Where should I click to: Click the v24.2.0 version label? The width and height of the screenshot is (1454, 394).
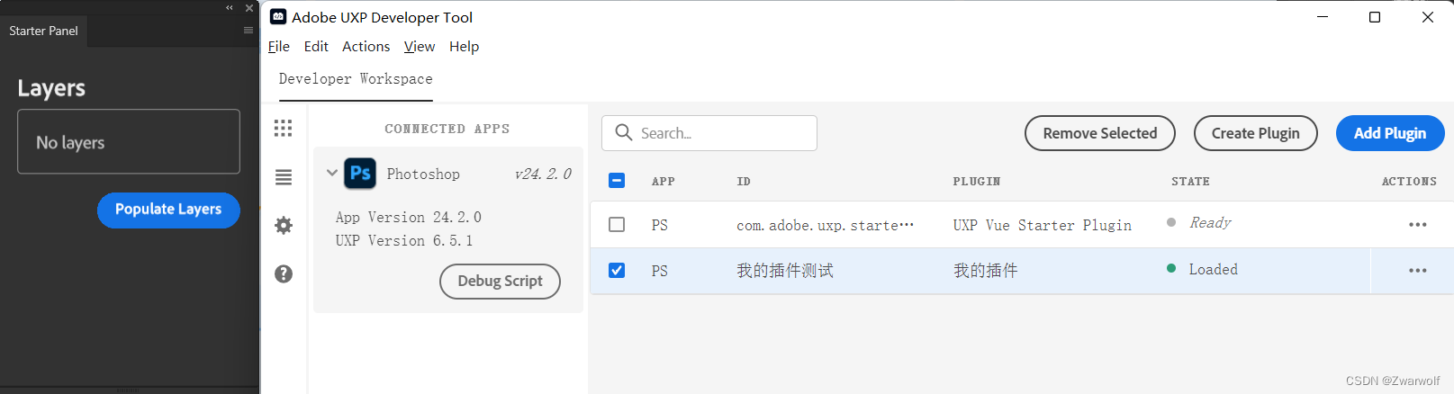point(543,174)
